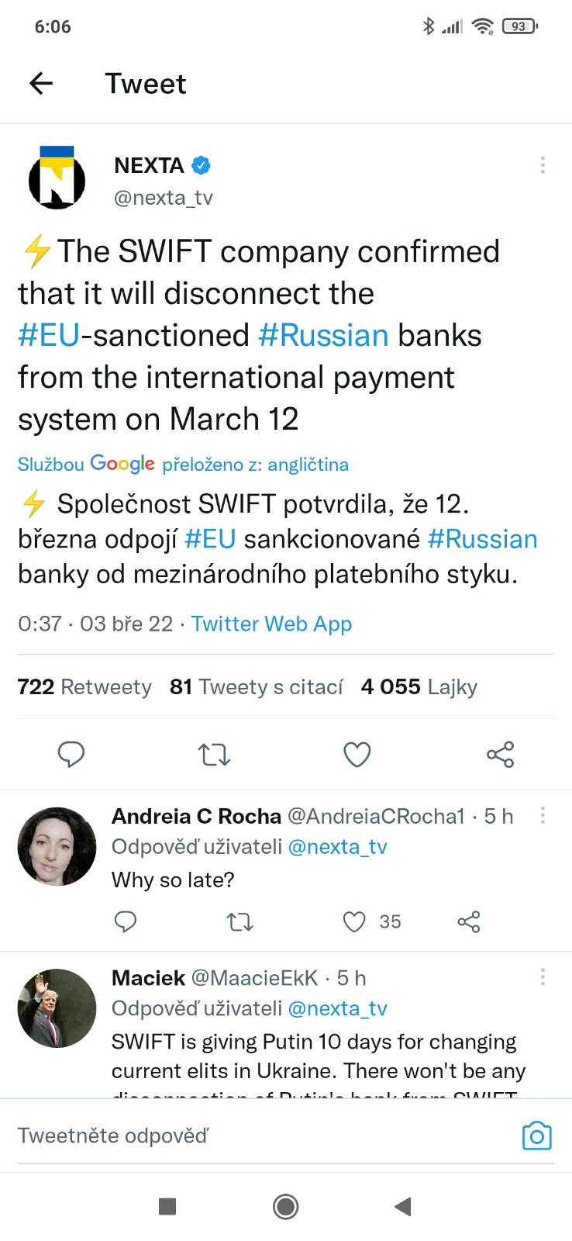The height and width of the screenshot is (1241, 572).
Task: Open the more options menu on the NEXTA tweet
Action: tap(543, 164)
